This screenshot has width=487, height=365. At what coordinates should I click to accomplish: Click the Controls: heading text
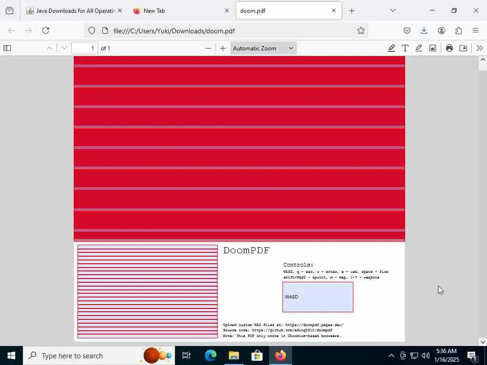[298, 265]
